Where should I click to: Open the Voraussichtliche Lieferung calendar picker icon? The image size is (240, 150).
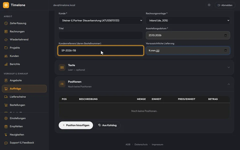pyautogui.click(x=225, y=50)
